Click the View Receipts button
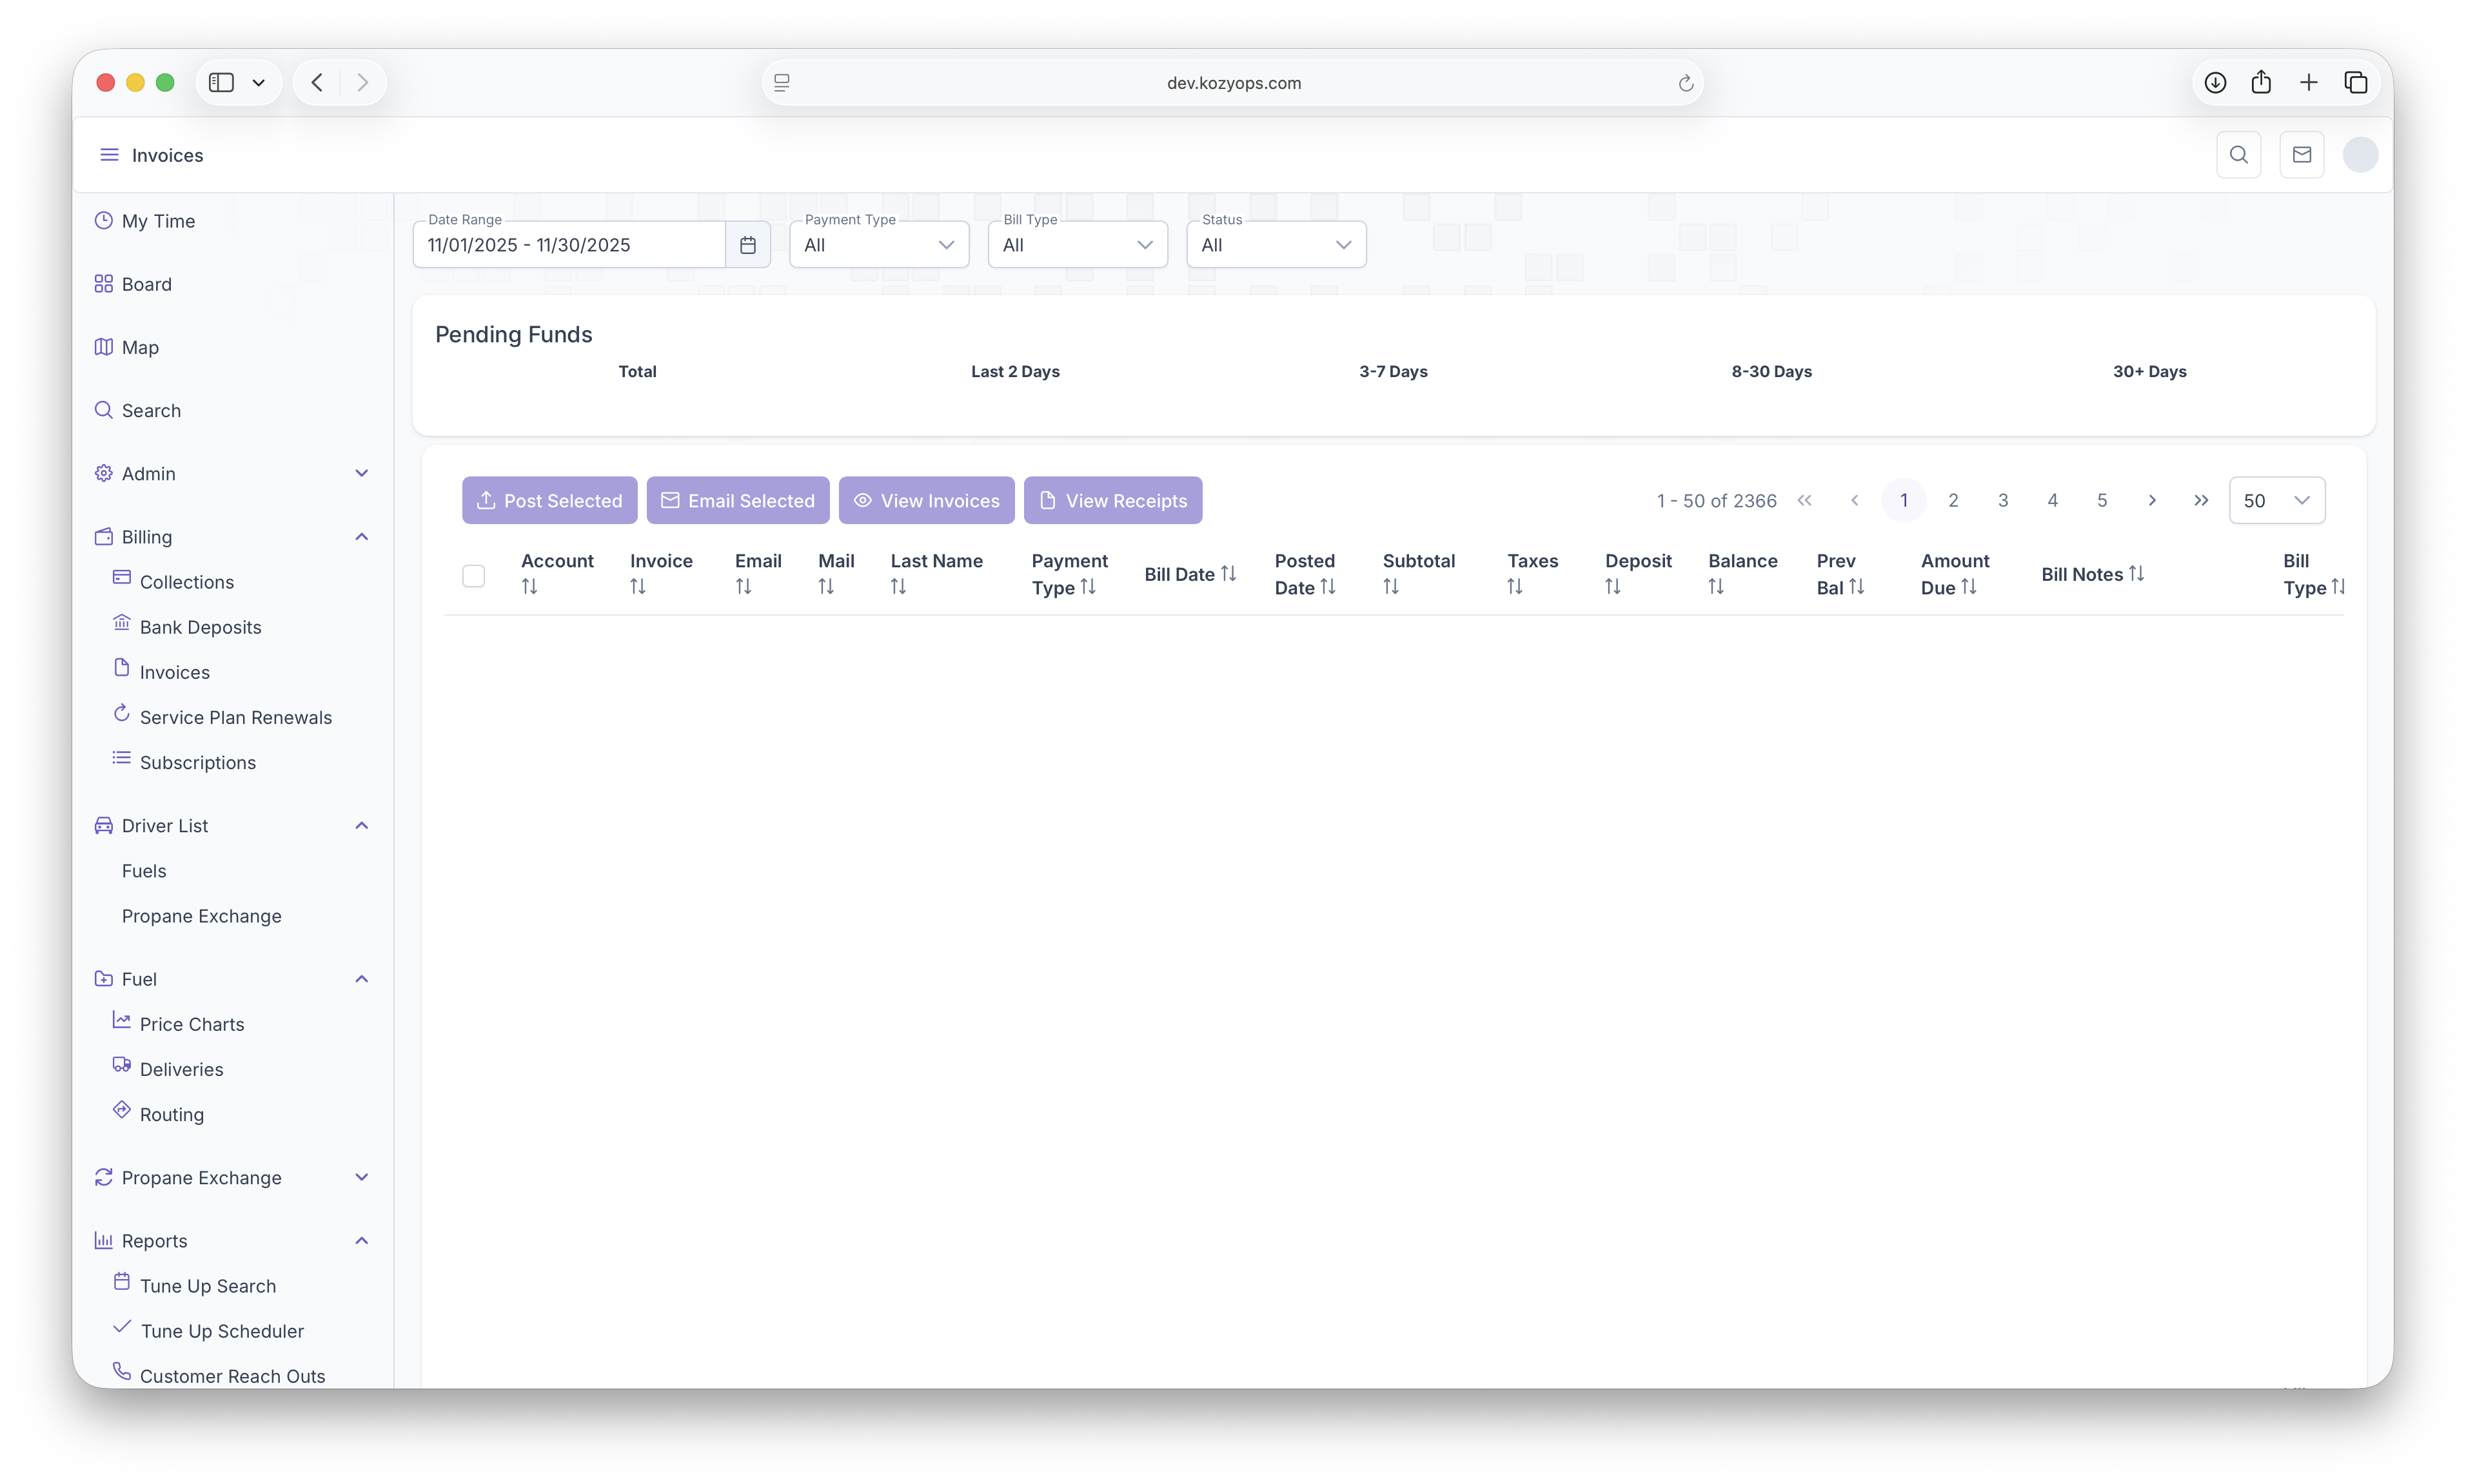 pyautogui.click(x=1112, y=500)
